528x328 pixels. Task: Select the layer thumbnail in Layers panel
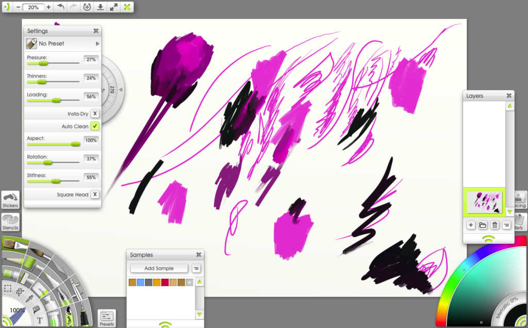484,202
